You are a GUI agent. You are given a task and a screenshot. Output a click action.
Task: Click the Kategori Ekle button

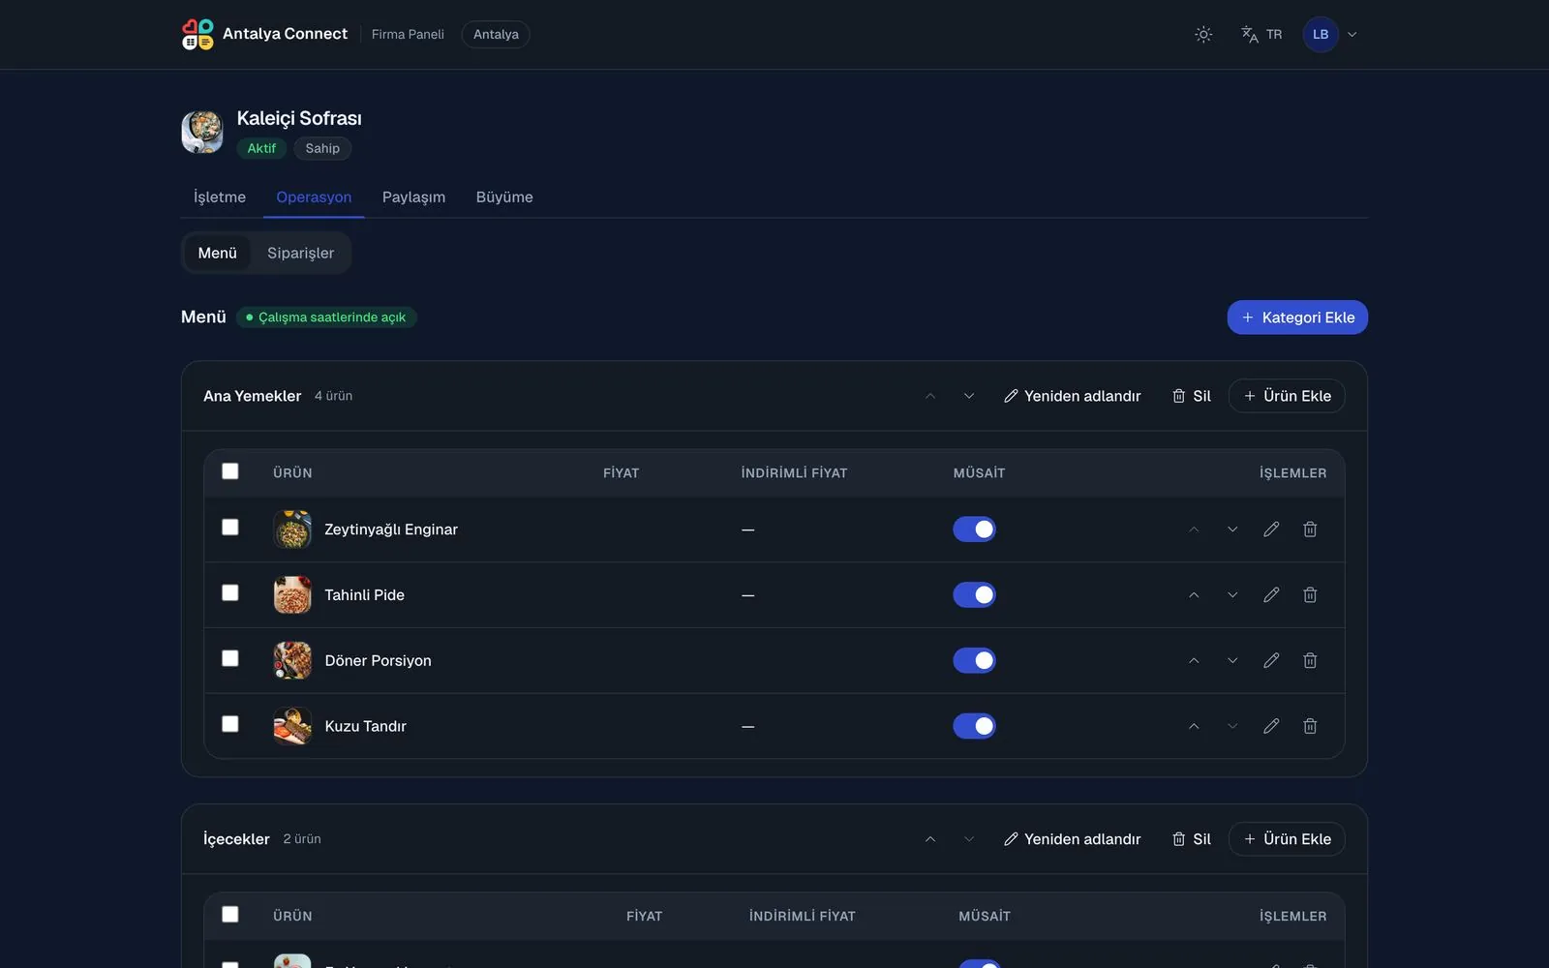tap(1297, 318)
